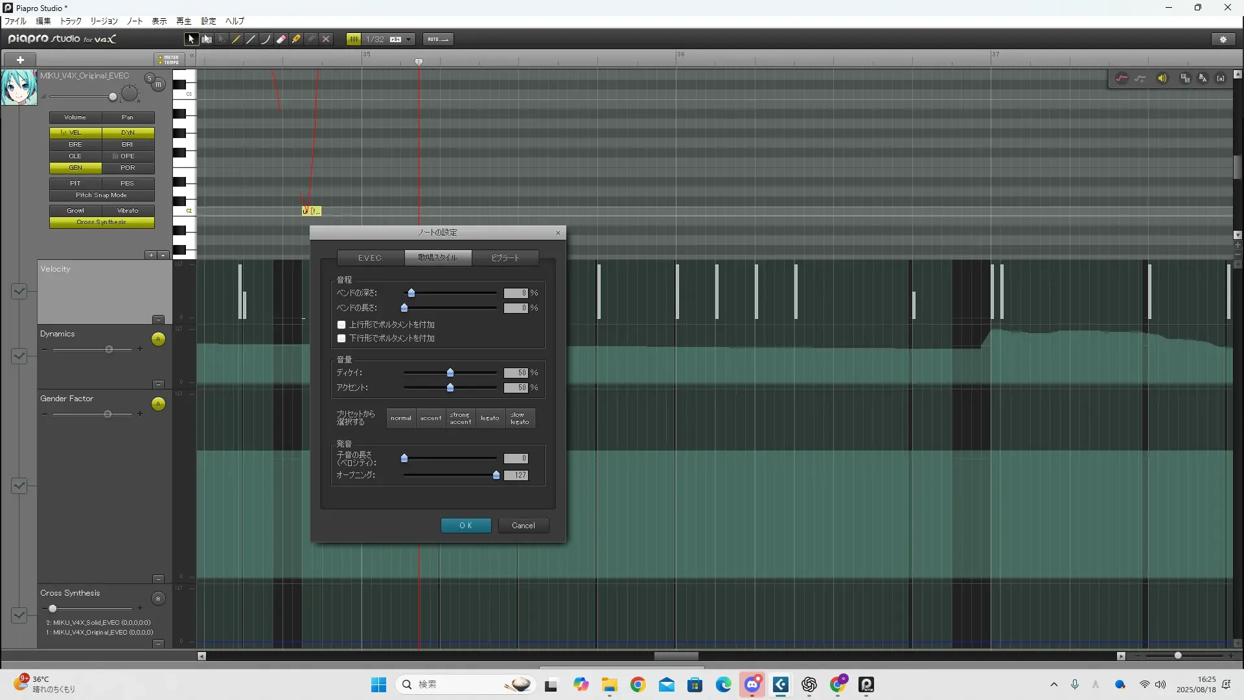Select the pencil draw tool
The image size is (1244, 700).
click(x=236, y=40)
